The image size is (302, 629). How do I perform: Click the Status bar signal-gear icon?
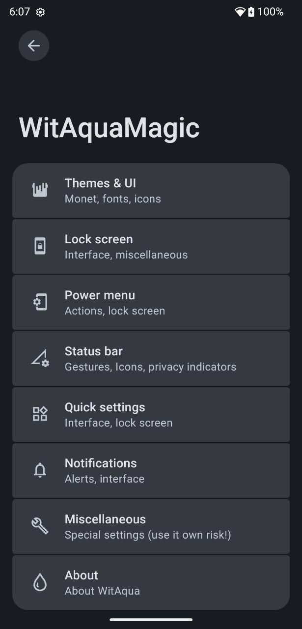[x=40, y=358]
